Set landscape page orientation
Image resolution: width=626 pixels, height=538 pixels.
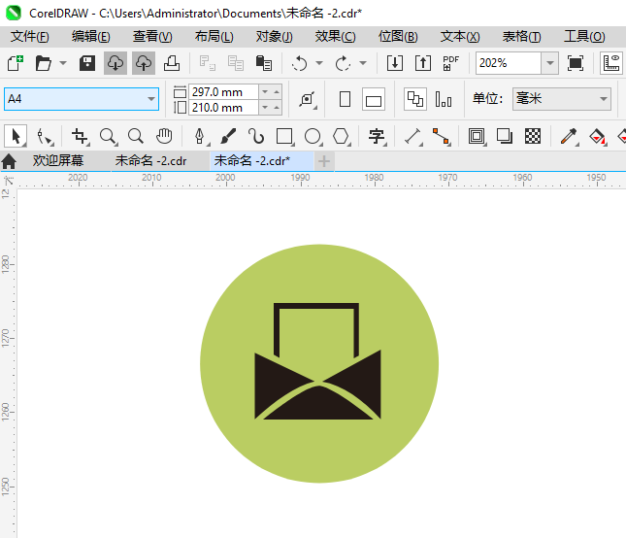[374, 99]
